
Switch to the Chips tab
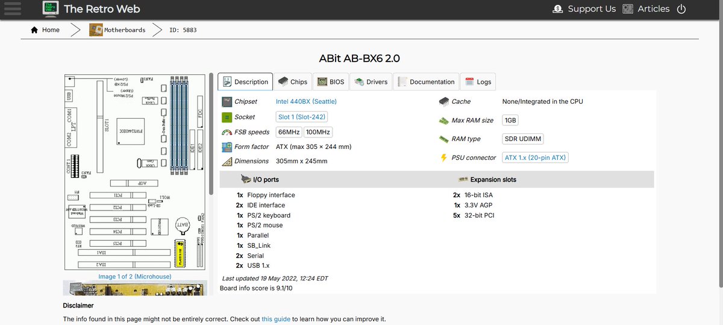point(292,81)
